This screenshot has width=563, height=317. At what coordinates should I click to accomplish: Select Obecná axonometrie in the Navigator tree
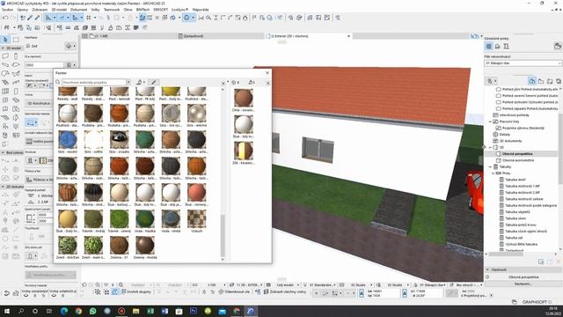(518, 160)
